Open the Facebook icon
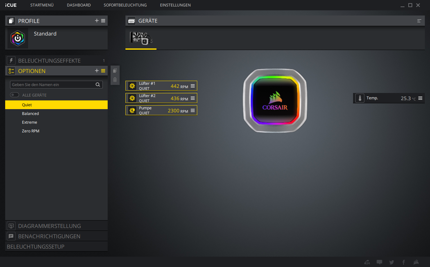The height and width of the screenshot is (267, 430). coord(403,262)
